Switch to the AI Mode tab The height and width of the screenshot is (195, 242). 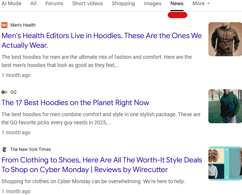coord(11,4)
